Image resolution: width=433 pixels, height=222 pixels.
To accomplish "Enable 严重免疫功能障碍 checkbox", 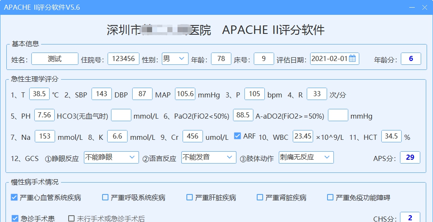I will tap(330, 197).
